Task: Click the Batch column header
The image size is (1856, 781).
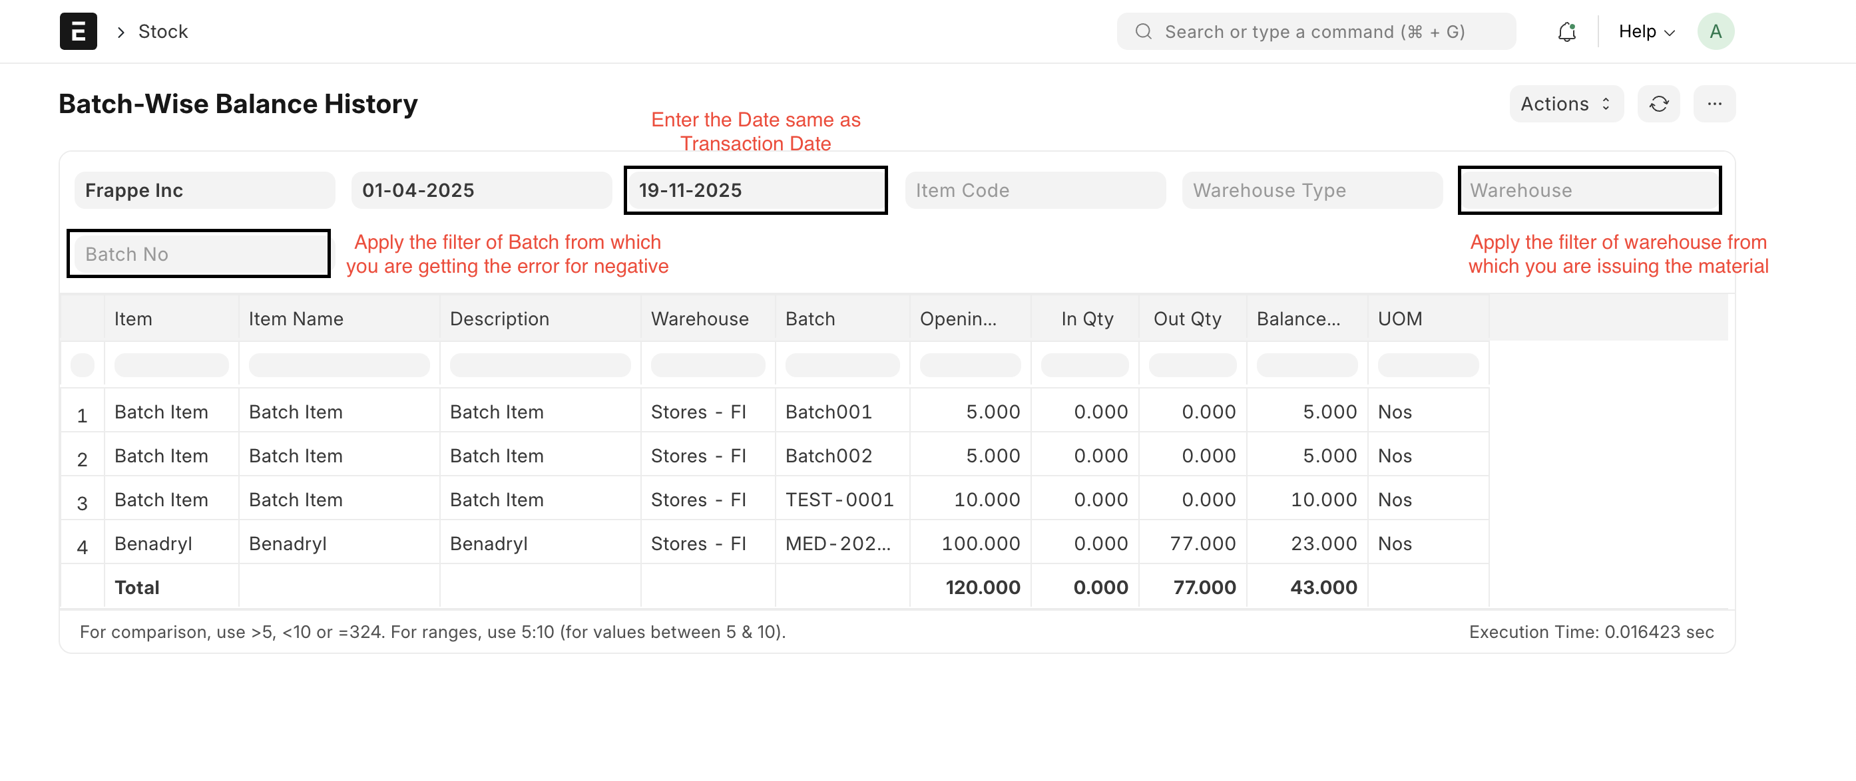Action: coord(810,319)
